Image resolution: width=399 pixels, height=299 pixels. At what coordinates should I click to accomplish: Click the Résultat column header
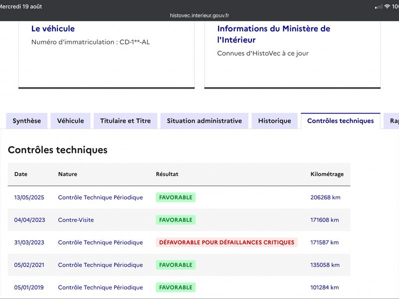point(167,174)
